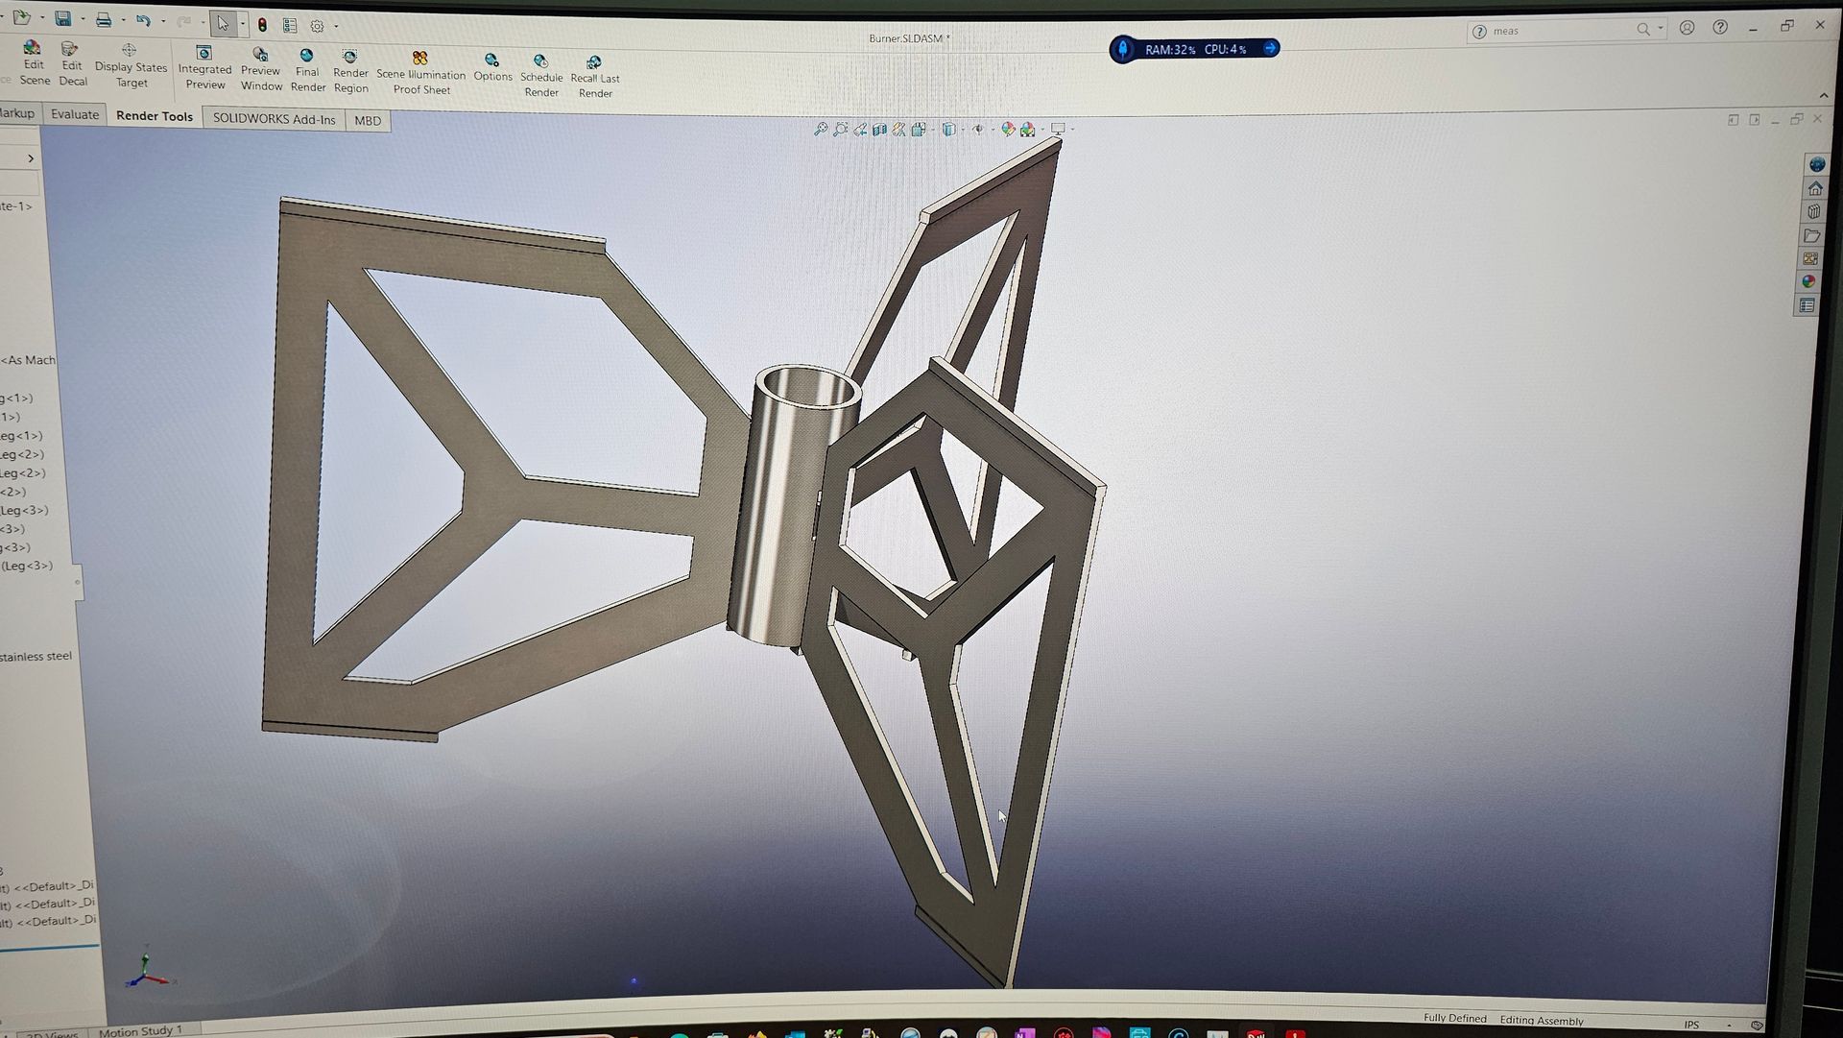Open the Edit Scene tool
Image resolution: width=1843 pixels, height=1038 pixels.
coord(34,63)
